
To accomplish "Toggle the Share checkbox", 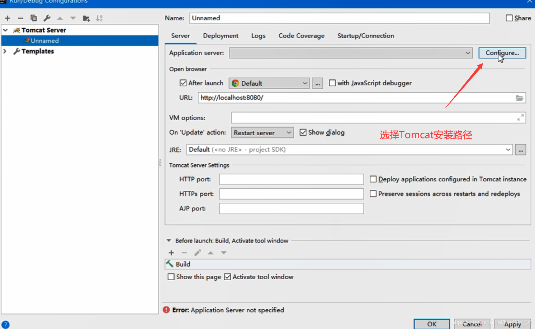I will point(509,18).
